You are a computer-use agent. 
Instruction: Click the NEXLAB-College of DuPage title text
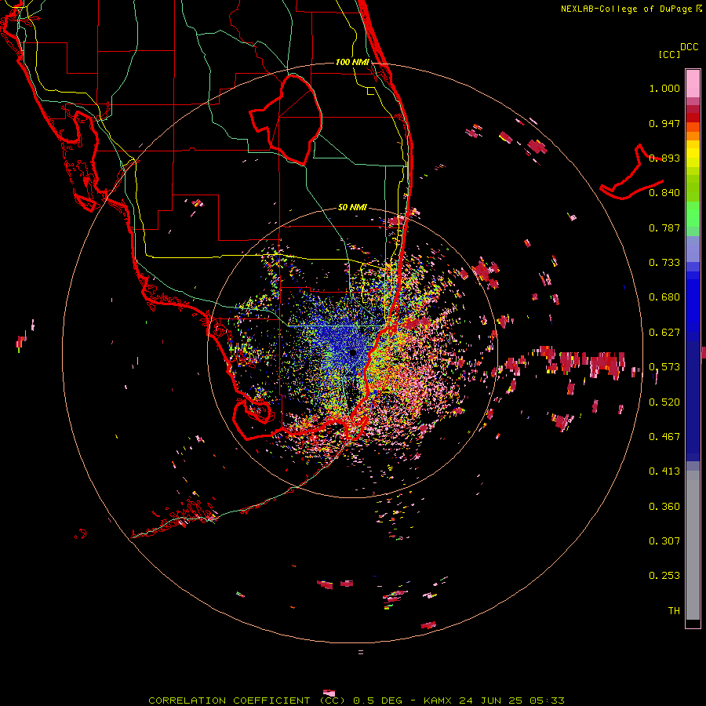[x=628, y=9]
